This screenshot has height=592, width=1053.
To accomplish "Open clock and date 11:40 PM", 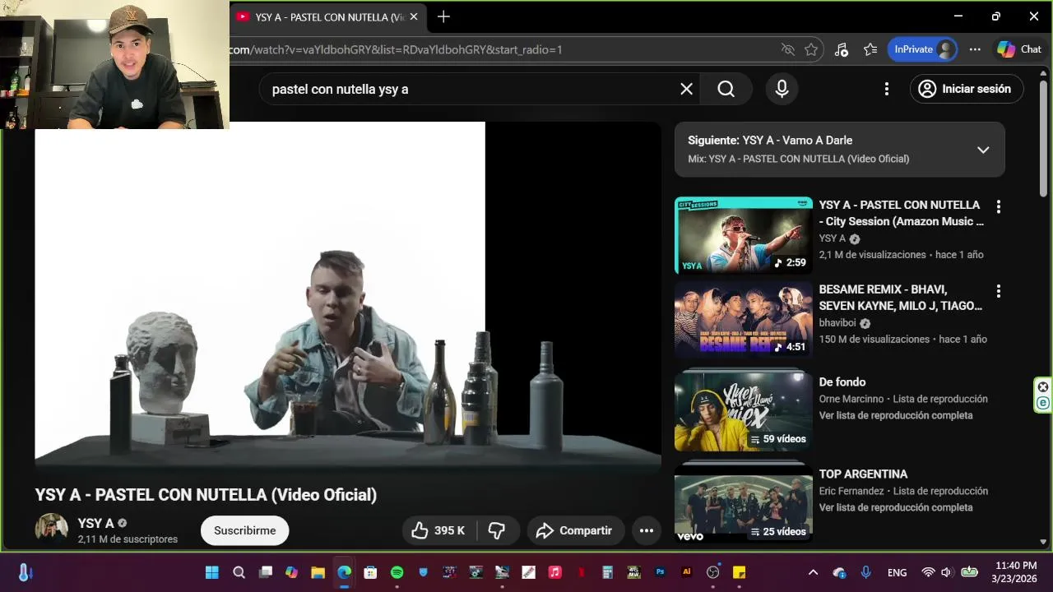I will [1016, 572].
